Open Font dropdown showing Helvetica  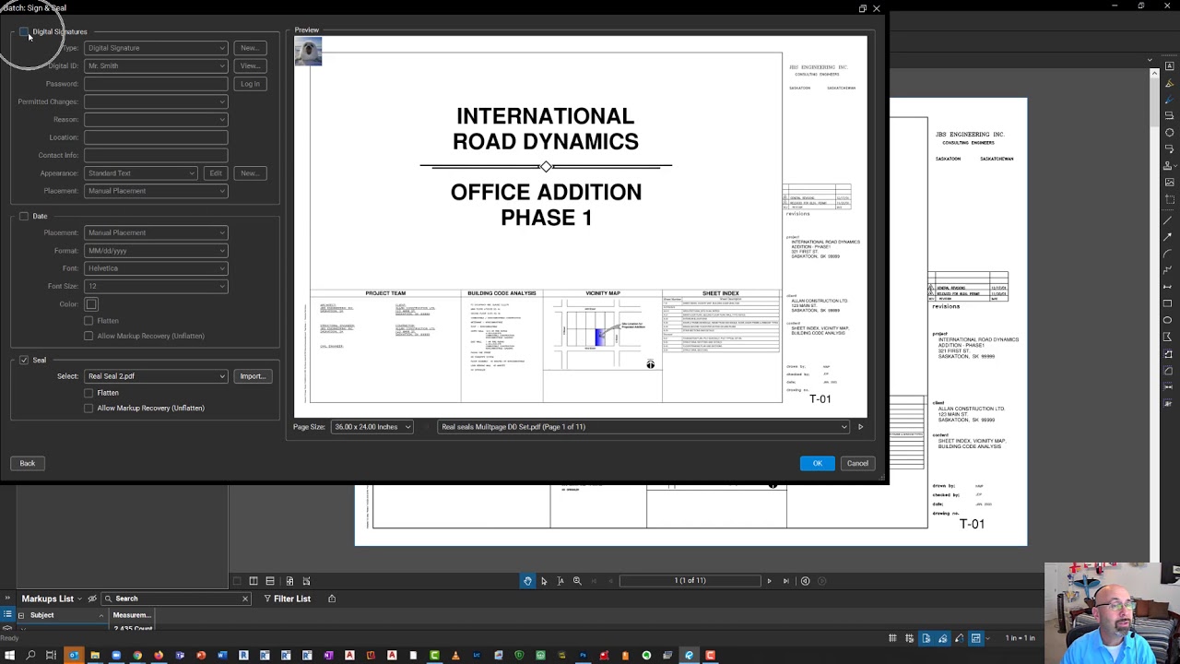[156, 268]
